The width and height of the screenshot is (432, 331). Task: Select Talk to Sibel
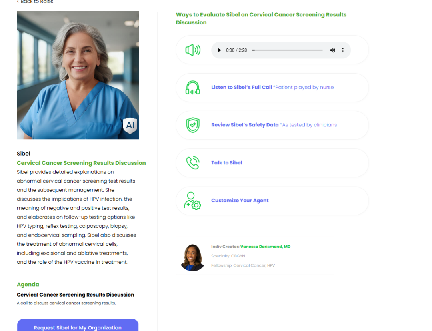point(226,163)
